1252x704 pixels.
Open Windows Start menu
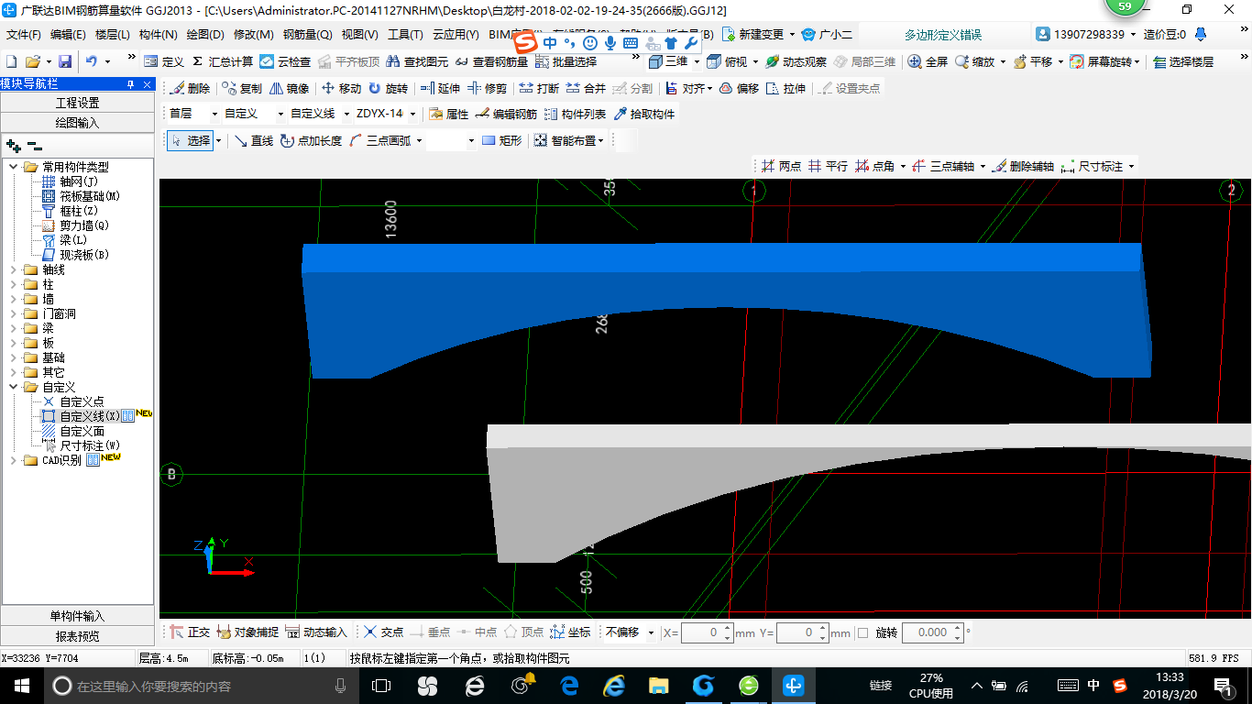point(21,685)
